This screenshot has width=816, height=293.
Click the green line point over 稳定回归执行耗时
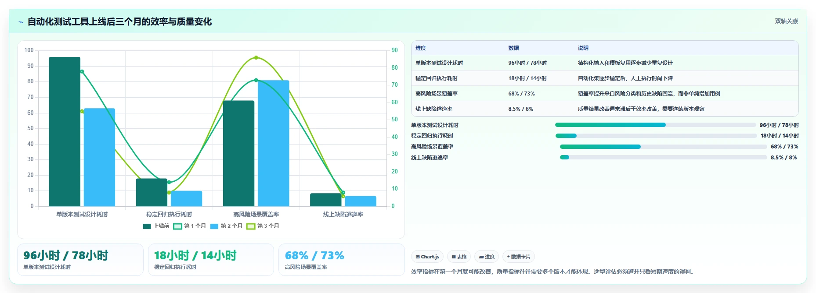click(169, 182)
